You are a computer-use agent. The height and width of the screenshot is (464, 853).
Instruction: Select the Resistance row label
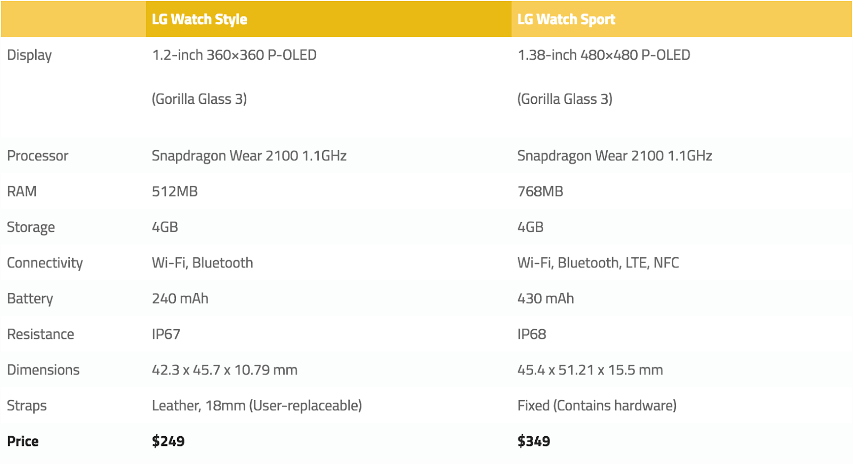[41, 335]
